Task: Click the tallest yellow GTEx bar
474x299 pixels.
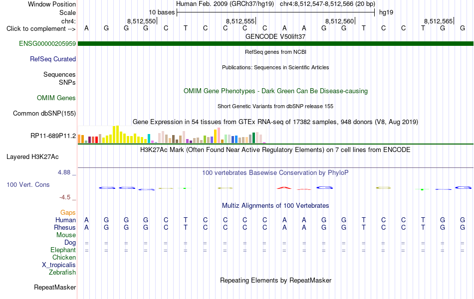Action: tap(117, 135)
